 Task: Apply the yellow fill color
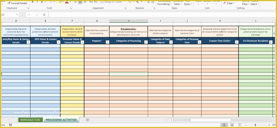pyautogui.click(x=60, y=2)
